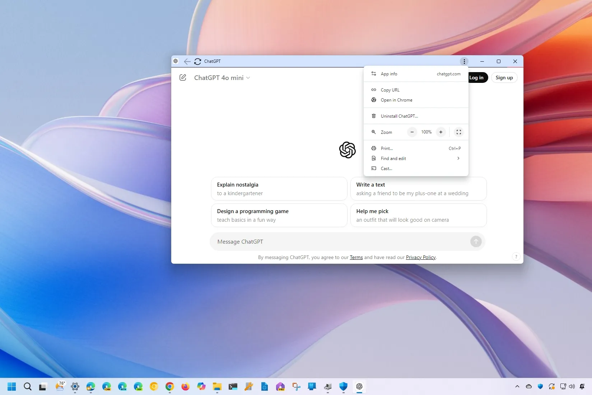The width and height of the screenshot is (592, 395).
Task: Click the 100% zoom level value
Action: point(426,132)
